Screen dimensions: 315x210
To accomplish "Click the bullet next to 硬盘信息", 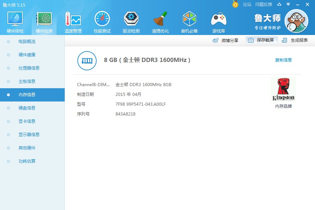I will click(x=8, y=108).
